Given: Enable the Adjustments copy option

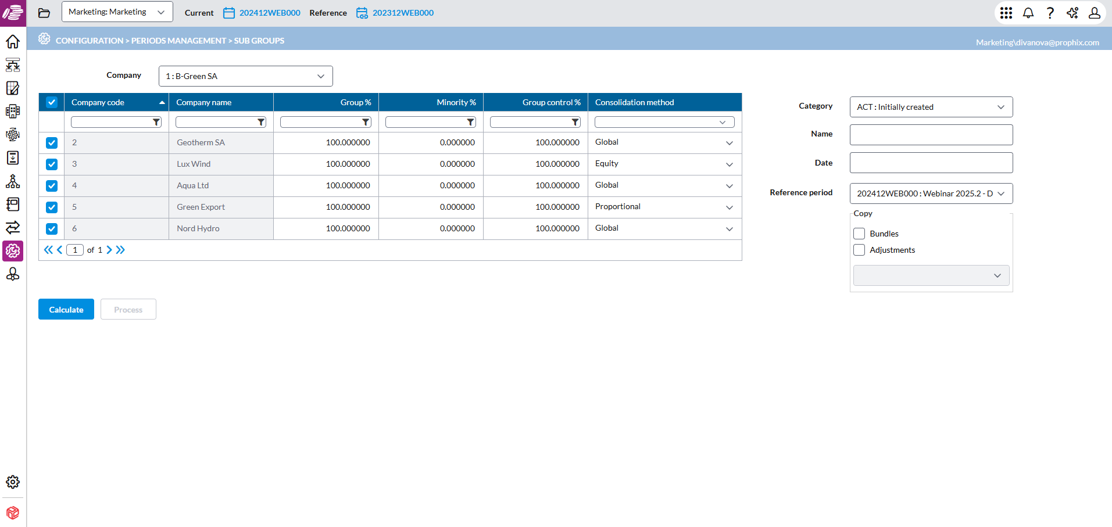Looking at the screenshot, I should click(859, 249).
